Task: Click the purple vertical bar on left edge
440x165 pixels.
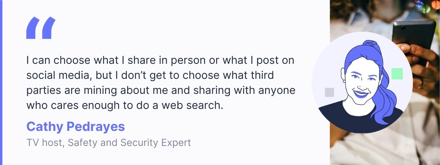Action: (x=1, y=82)
